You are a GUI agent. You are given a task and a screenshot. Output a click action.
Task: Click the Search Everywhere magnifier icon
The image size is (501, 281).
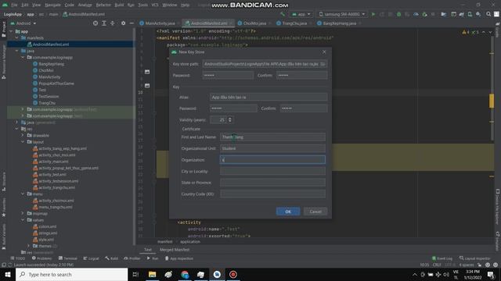click(x=488, y=14)
